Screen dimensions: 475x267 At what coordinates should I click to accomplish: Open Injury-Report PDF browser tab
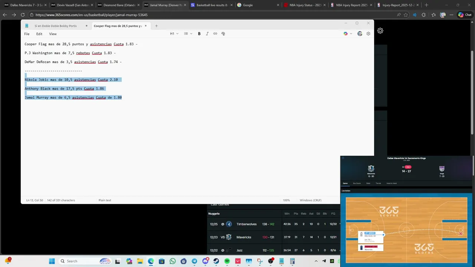[397, 5]
